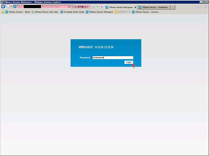Open the Tools gear icon
The width and height of the screenshot is (209, 156).
point(206,7)
